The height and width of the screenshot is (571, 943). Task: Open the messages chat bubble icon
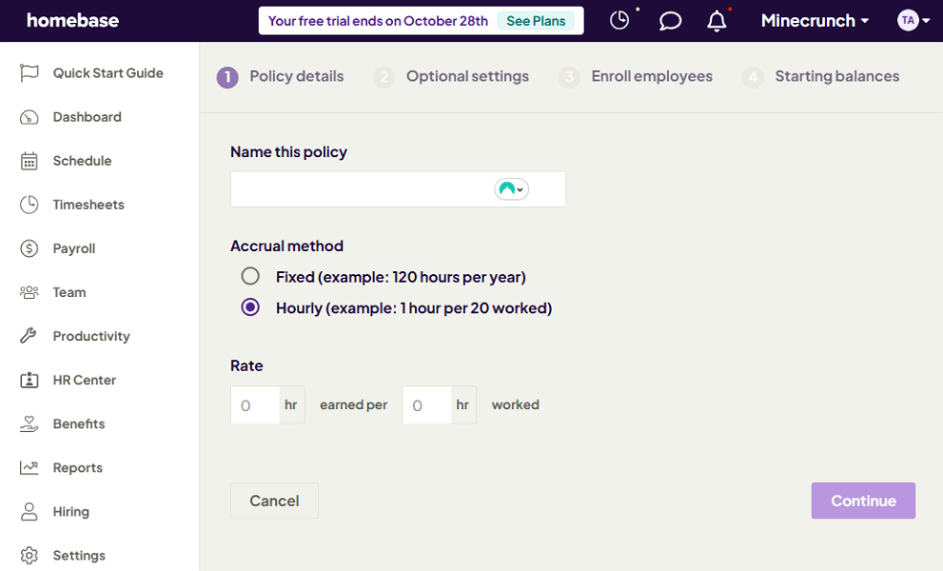[x=670, y=19]
